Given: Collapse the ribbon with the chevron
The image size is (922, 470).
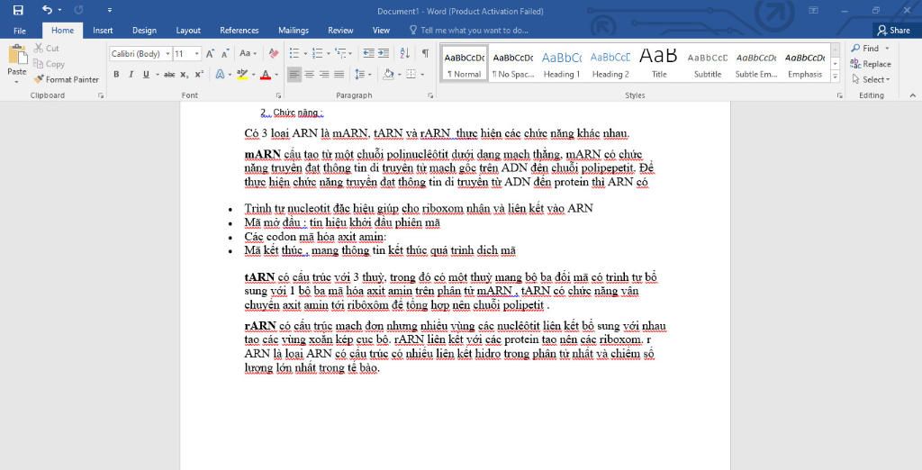Looking at the screenshot, I should [913, 95].
